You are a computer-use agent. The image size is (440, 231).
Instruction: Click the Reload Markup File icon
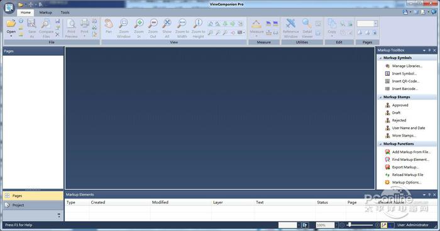pyautogui.click(x=387, y=175)
